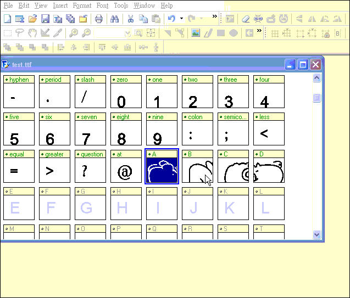This screenshot has height=298, width=350.
Task: Open the Insert menu
Action: pyautogui.click(x=60, y=5)
